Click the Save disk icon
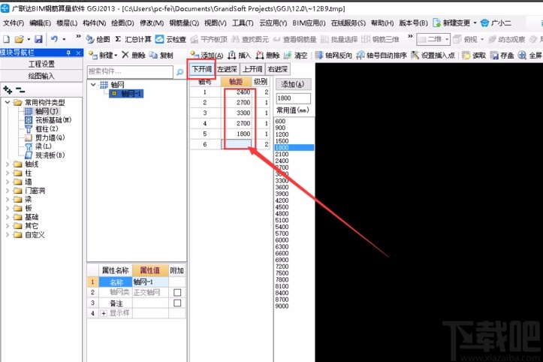This screenshot has height=362, width=543. (x=38, y=39)
